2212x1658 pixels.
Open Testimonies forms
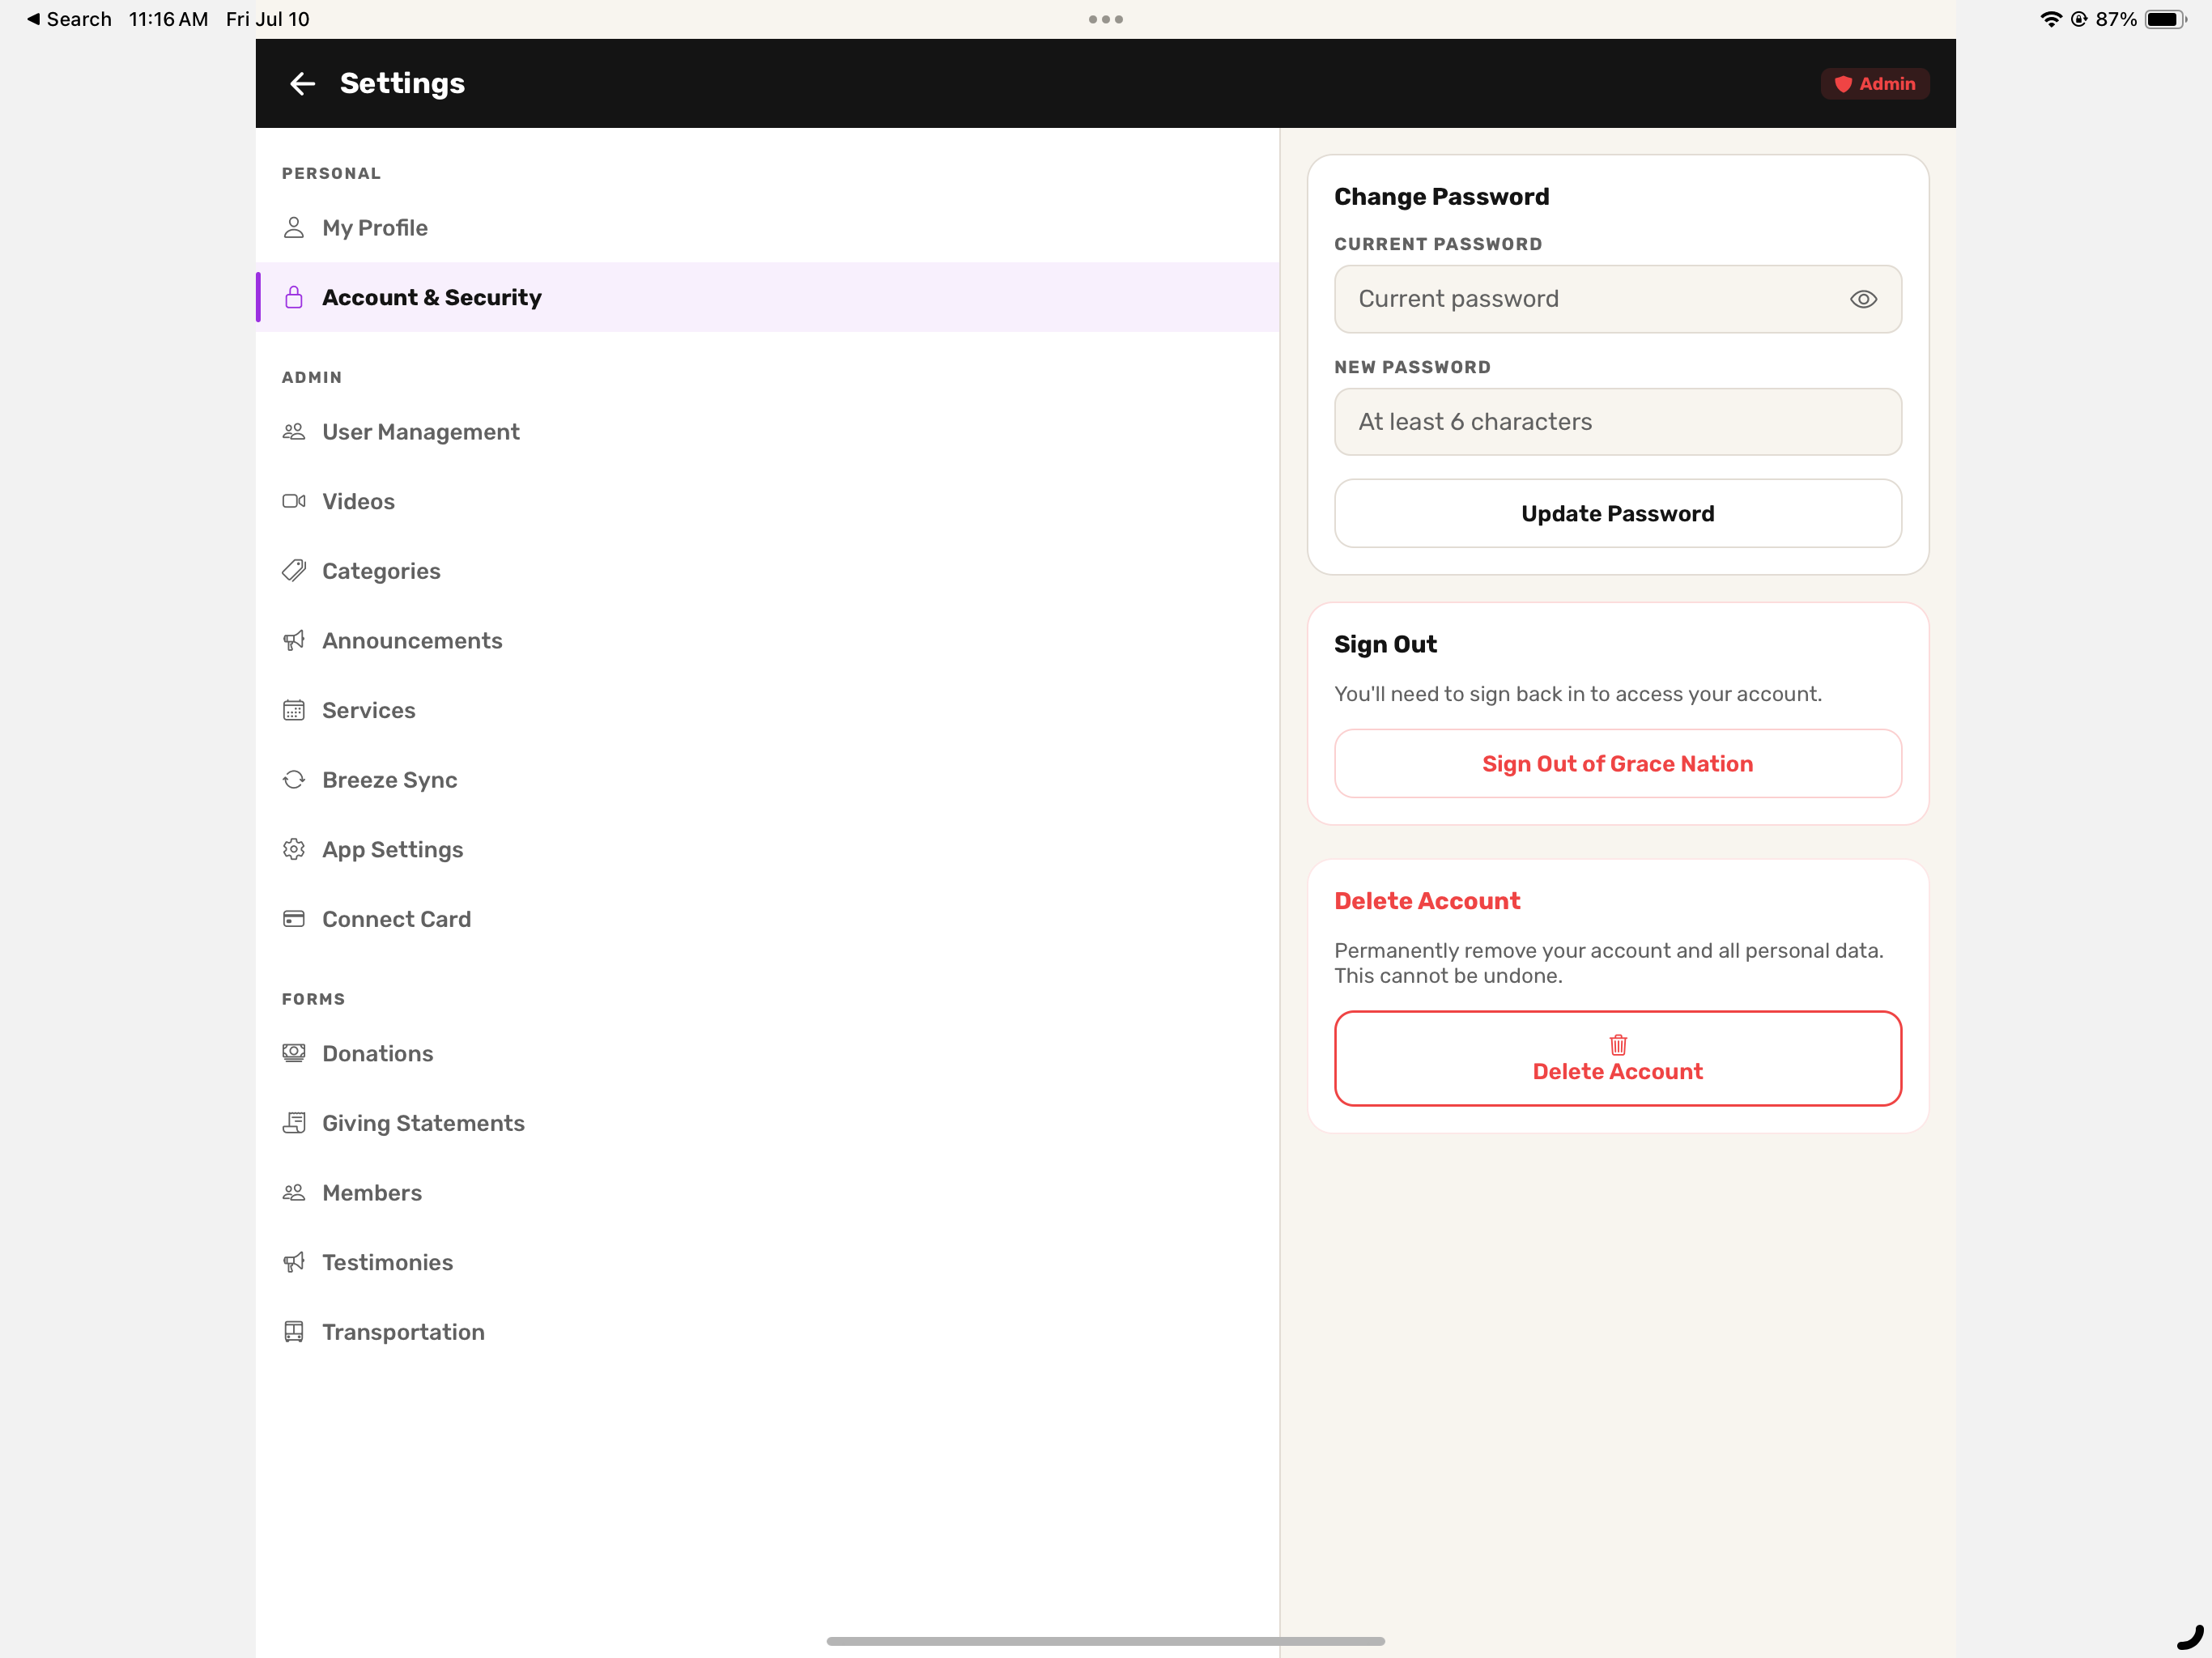point(768,1262)
